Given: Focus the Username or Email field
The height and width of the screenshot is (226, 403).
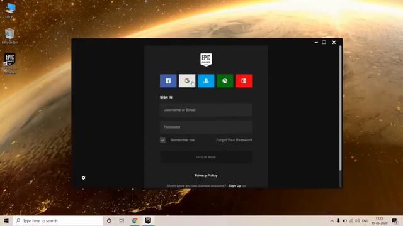Looking at the screenshot, I should (x=206, y=110).
